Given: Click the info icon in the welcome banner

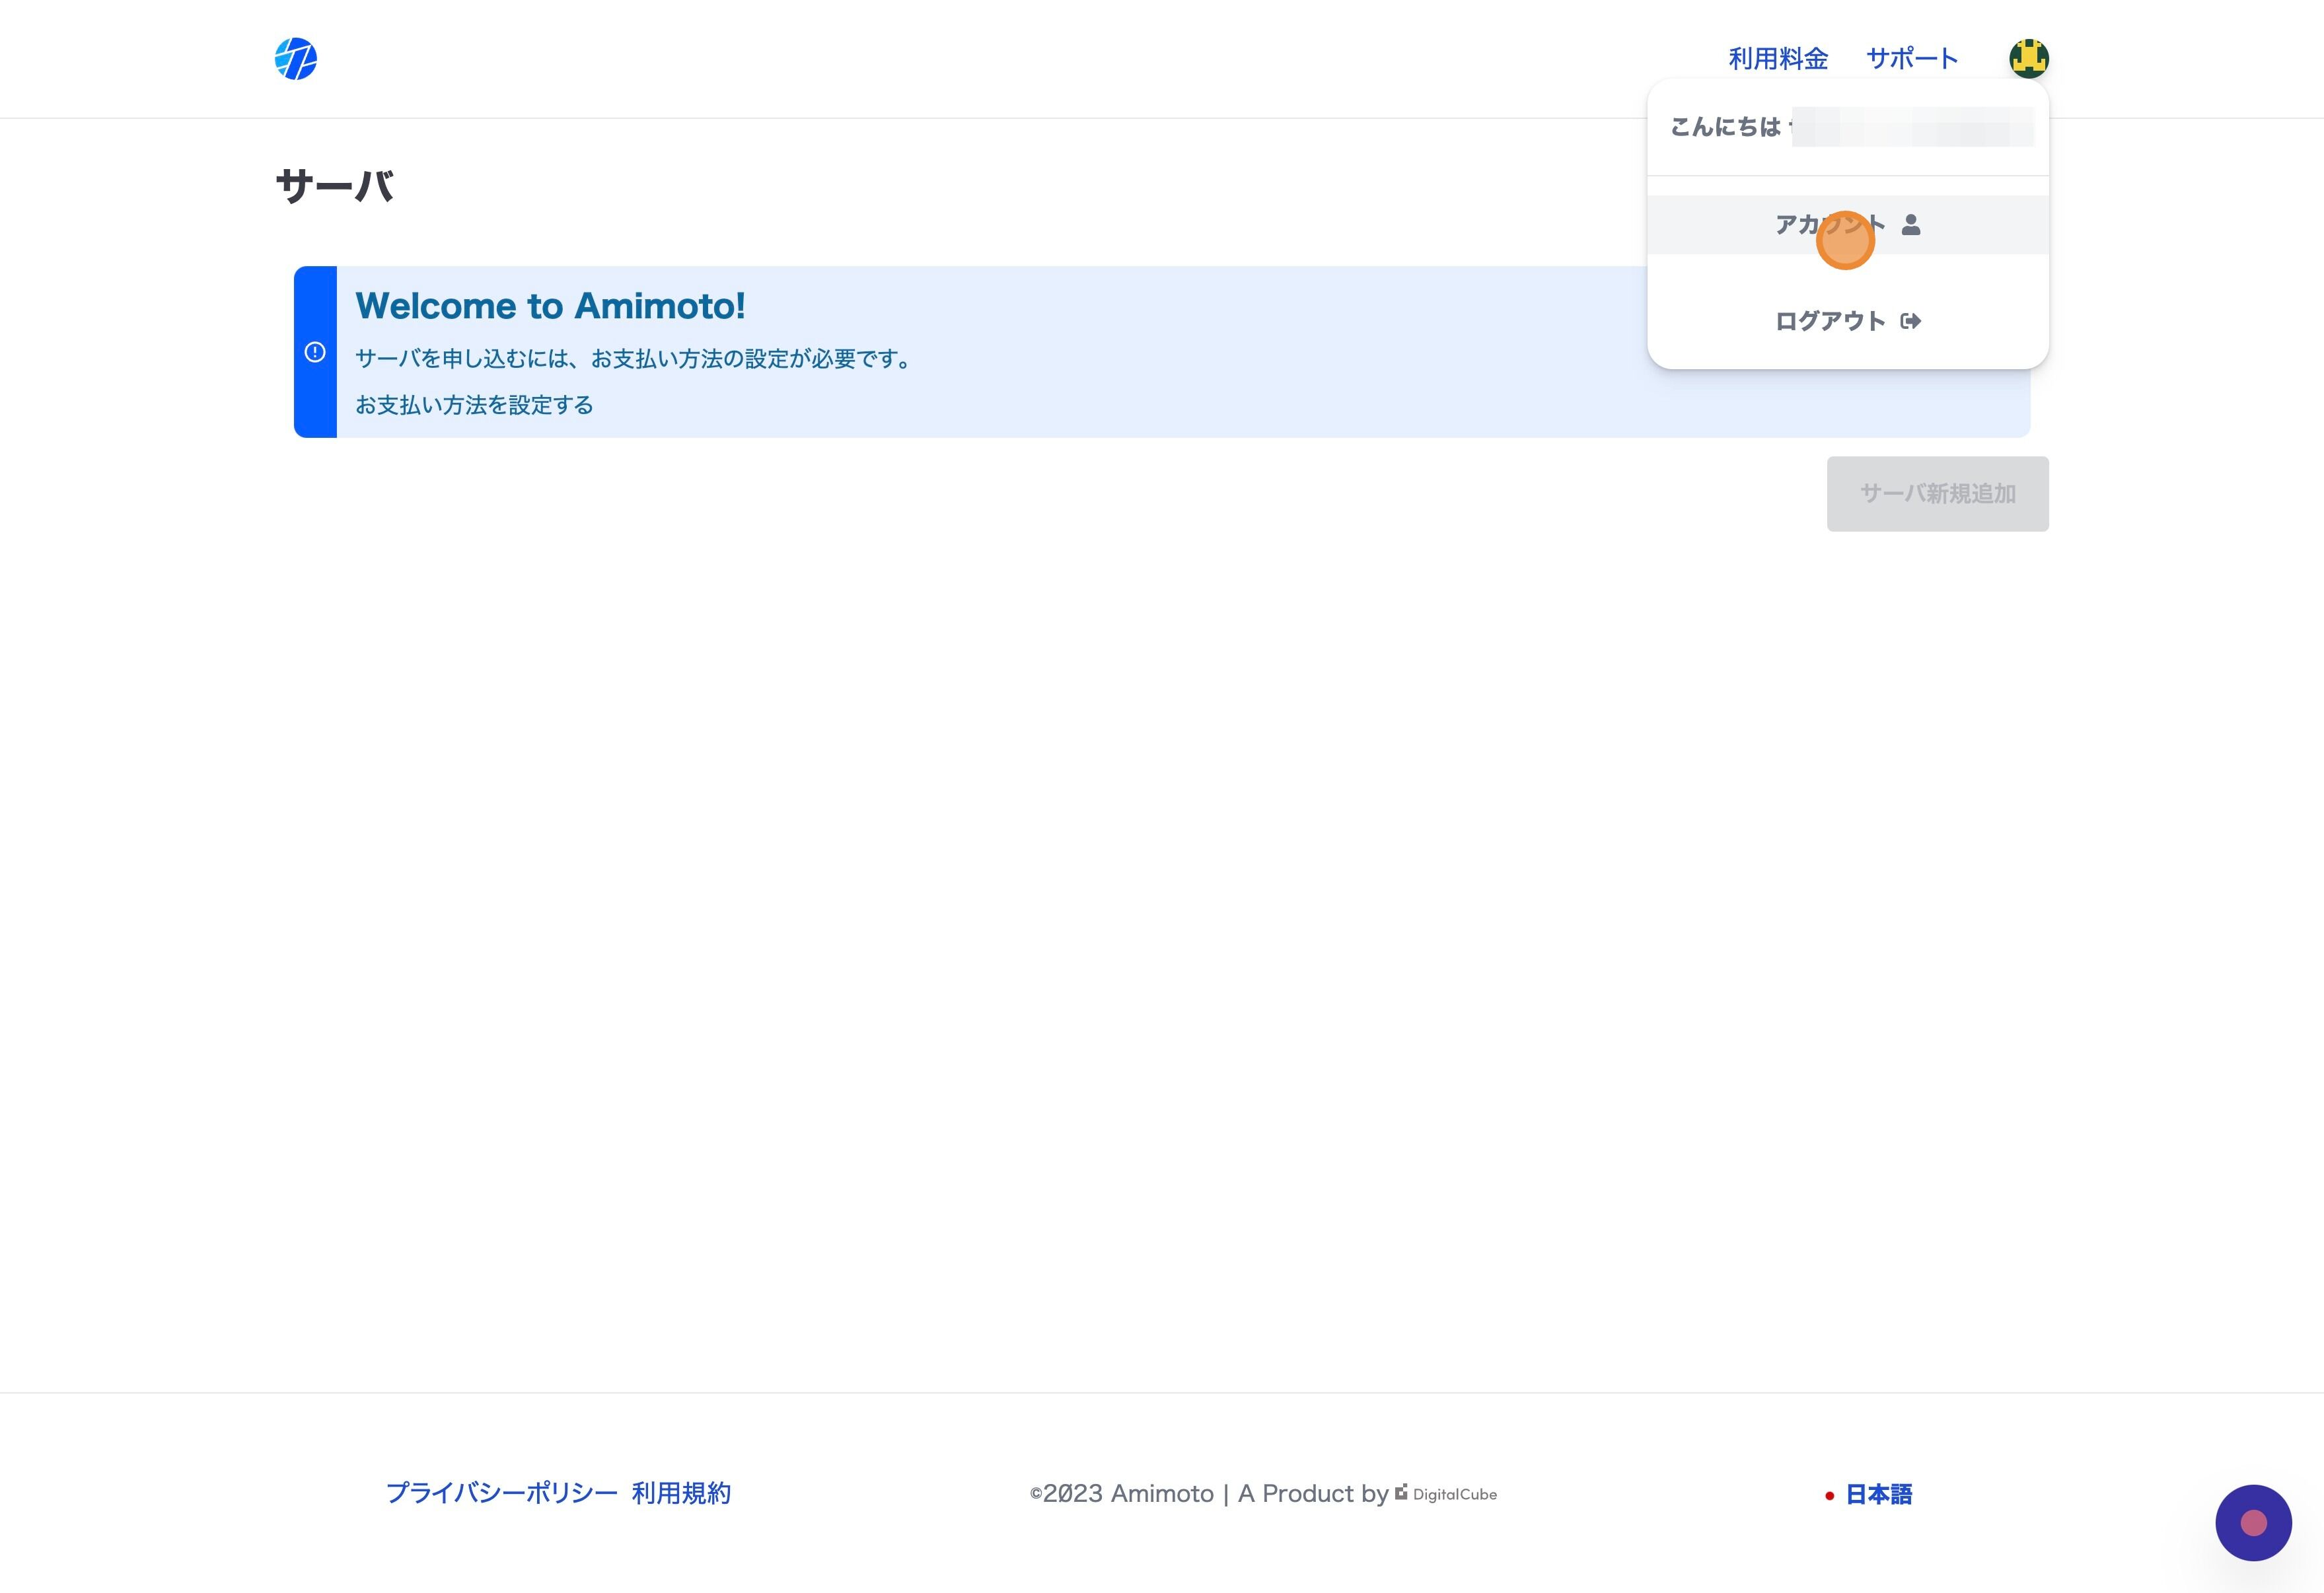Looking at the screenshot, I should coord(315,352).
